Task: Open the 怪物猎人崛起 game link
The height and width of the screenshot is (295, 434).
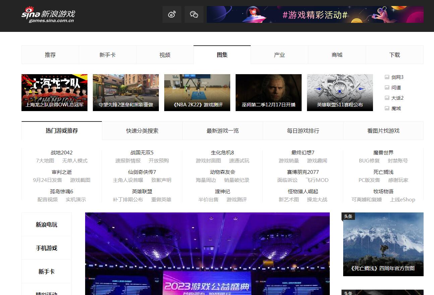Action: (x=303, y=192)
